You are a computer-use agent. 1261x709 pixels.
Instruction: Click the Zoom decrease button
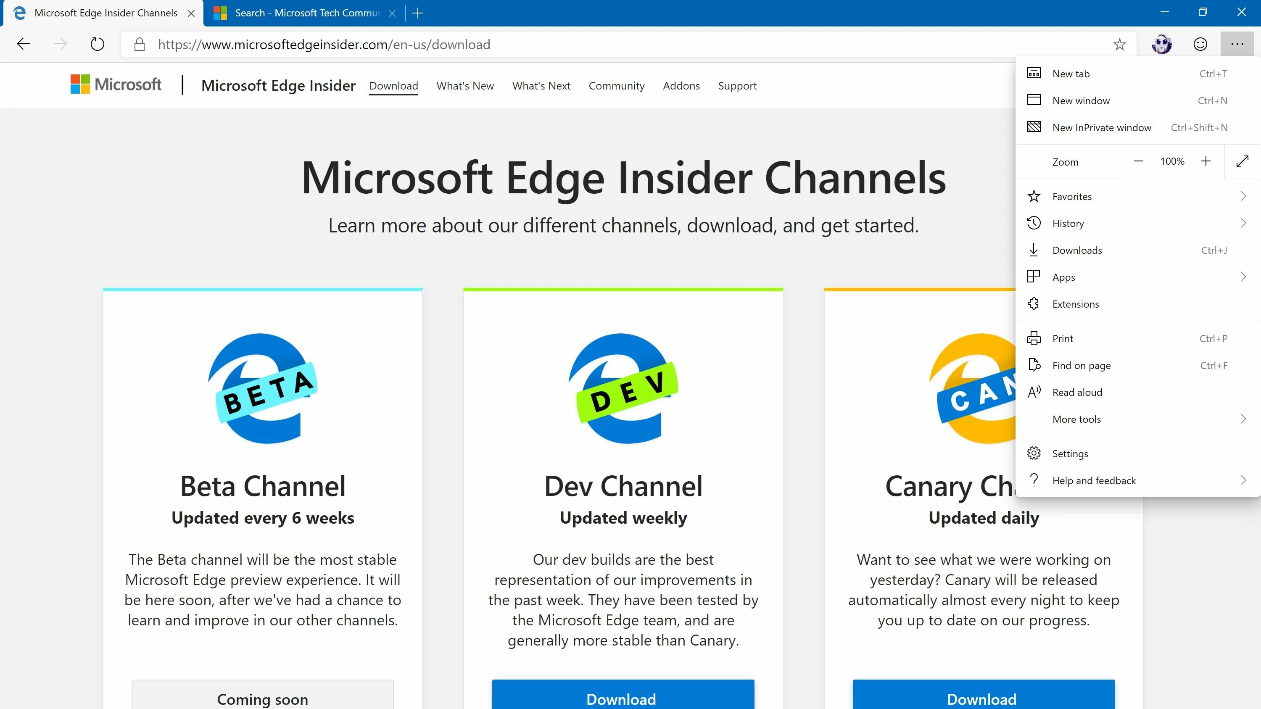click(1139, 162)
